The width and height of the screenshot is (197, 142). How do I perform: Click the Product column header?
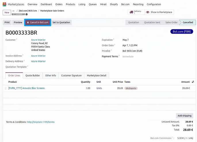tap(13, 82)
